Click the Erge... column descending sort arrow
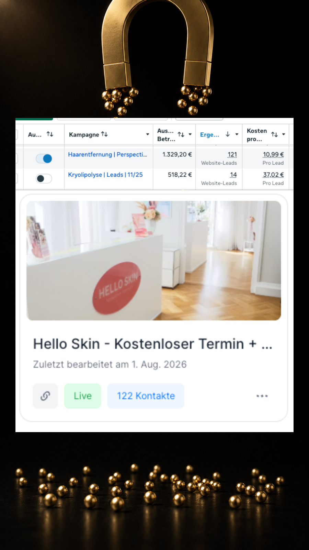Screen dimensions: 309x550 tap(228, 134)
